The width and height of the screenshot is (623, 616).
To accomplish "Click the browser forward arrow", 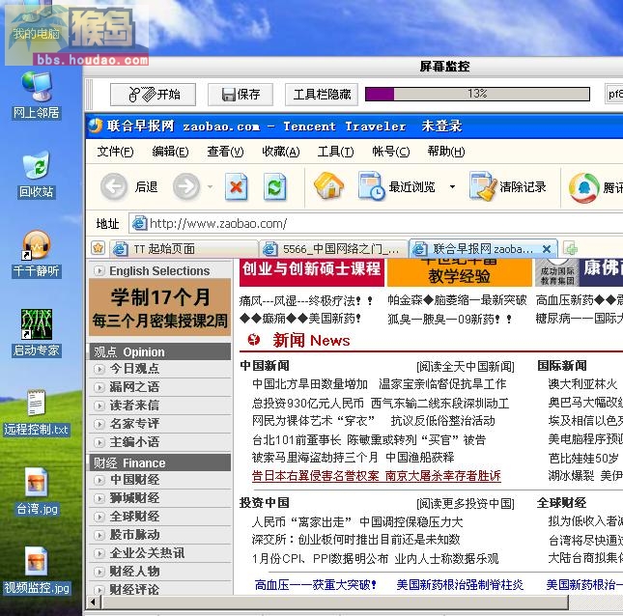I will [186, 186].
